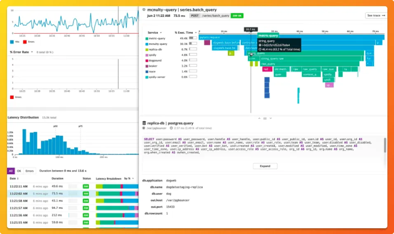Click the SQL query panel scrollbar
The width and height of the screenshot is (394, 234).
(x=385, y=145)
